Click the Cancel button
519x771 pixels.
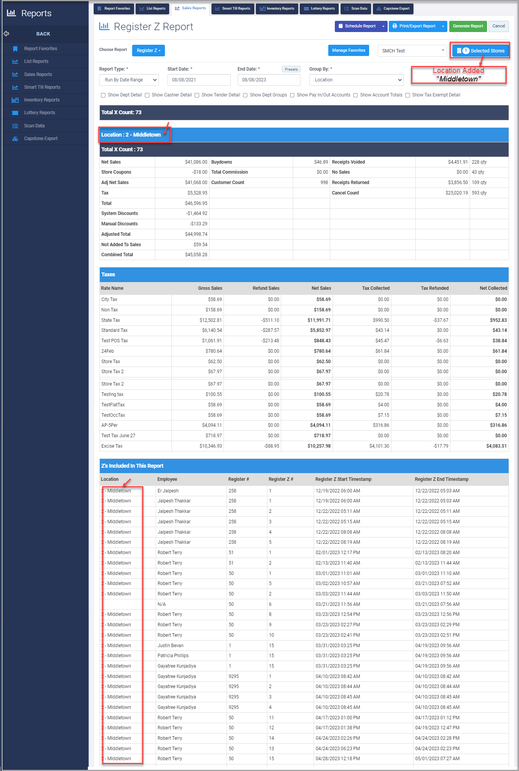[499, 26]
